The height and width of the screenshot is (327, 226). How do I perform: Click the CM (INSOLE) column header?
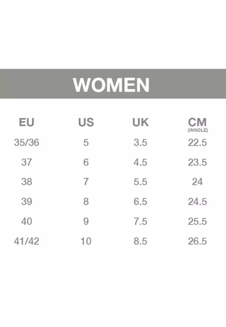point(198,125)
